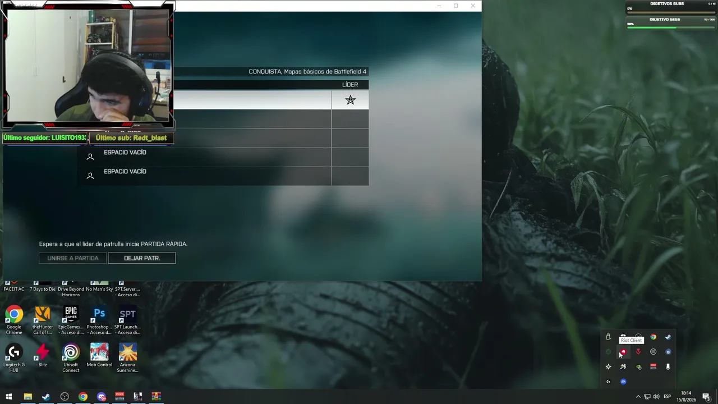
Task: Open the volume control in the taskbar
Action: pyautogui.click(x=656, y=397)
